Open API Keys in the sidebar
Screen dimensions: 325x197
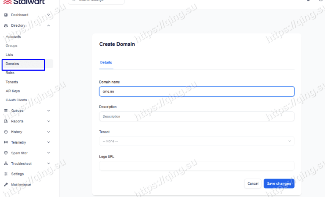[13, 91]
